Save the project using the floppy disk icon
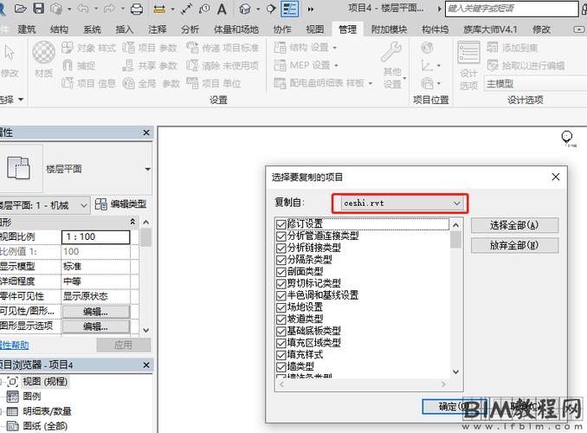 pos(39,9)
